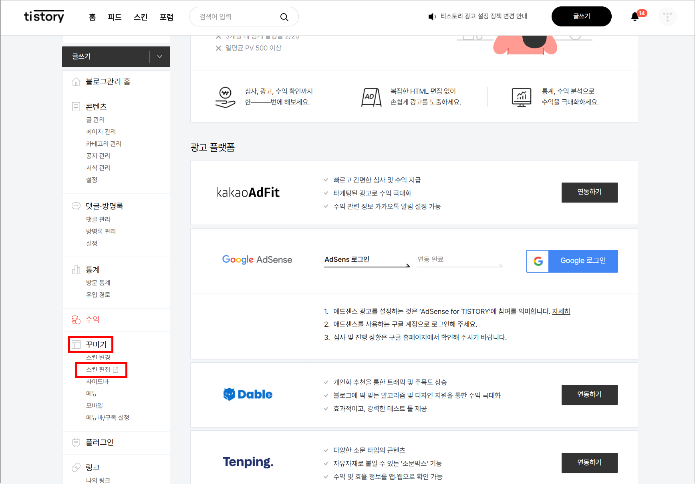Image resolution: width=695 pixels, height=484 pixels.
Task: Select 유입 경로 in sidebar
Action: 98,295
